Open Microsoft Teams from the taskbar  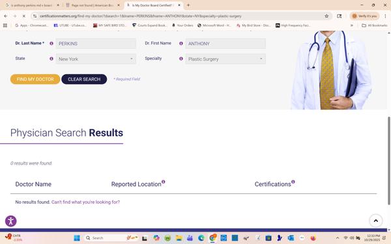coord(190,238)
